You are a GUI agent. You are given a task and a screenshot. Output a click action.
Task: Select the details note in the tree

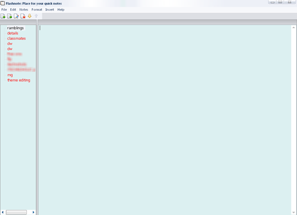pos(13,33)
